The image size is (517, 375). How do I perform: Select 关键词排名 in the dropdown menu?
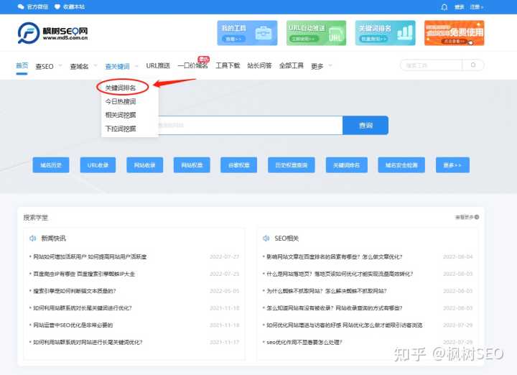point(121,88)
